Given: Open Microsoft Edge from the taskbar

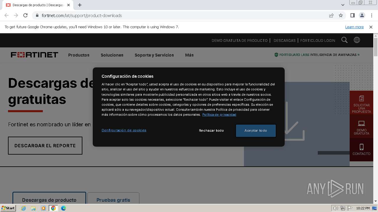Looking at the screenshot, I should click(x=63, y=208).
